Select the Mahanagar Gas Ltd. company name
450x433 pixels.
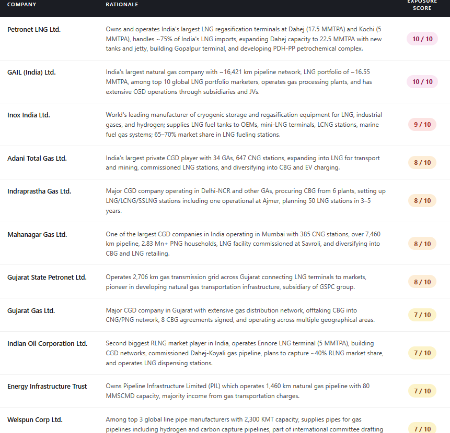[37, 235]
